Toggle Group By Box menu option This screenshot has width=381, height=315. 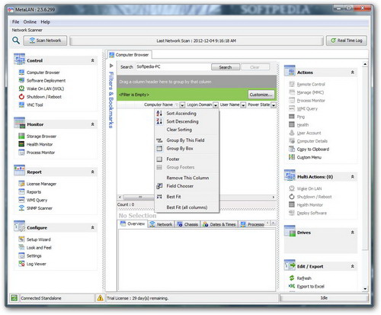(x=187, y=148)
